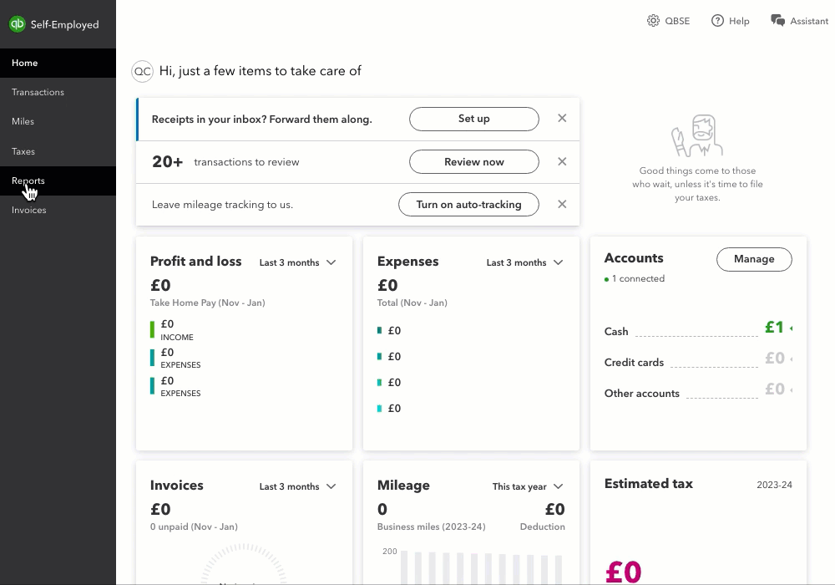The width and height of the screenshot is (835, 585).
Task: Click the 1 connected status text
Action: click(638, 278)
